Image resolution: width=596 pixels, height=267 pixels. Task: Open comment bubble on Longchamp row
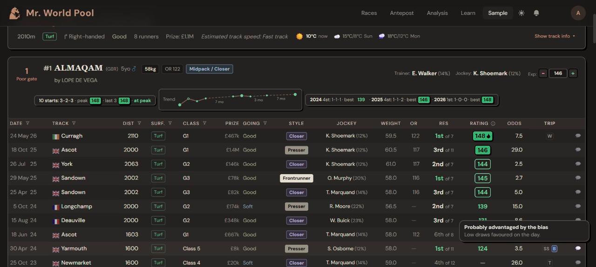pyautogui.click(x=578, y=206)
